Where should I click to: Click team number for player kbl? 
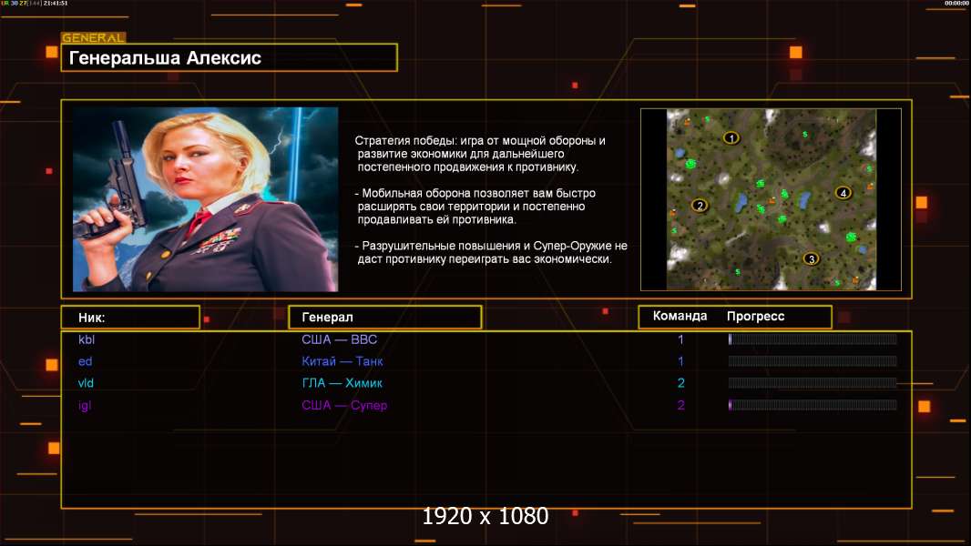(680, 339)
